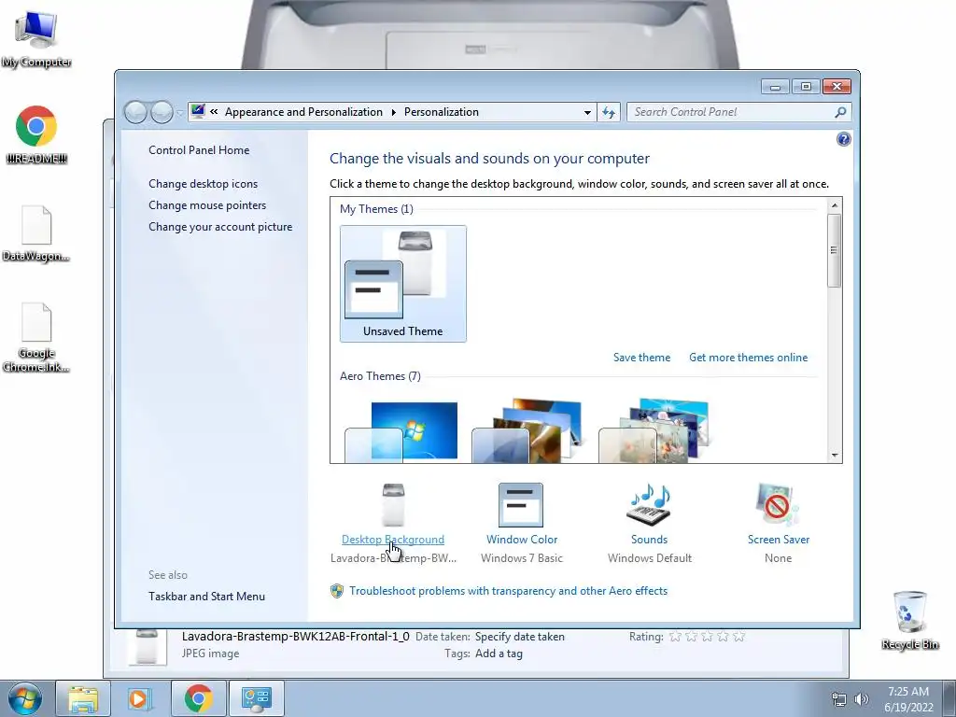This screenshot has width=956, height=717.
Task: Click the themes list scrollbar thumb
Action: pos(834,250)
